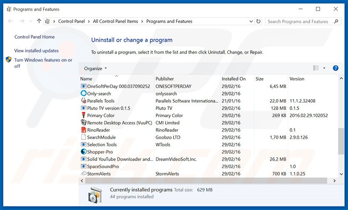Click the address bar control panel icon
Image resolution: width=348 pixels, height=210 pixels.
[48, 21]
